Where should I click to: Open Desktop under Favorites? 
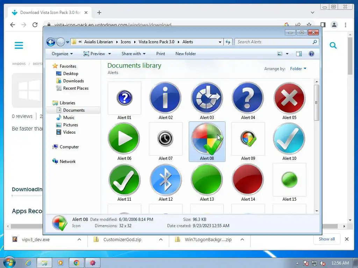(71, 74)
